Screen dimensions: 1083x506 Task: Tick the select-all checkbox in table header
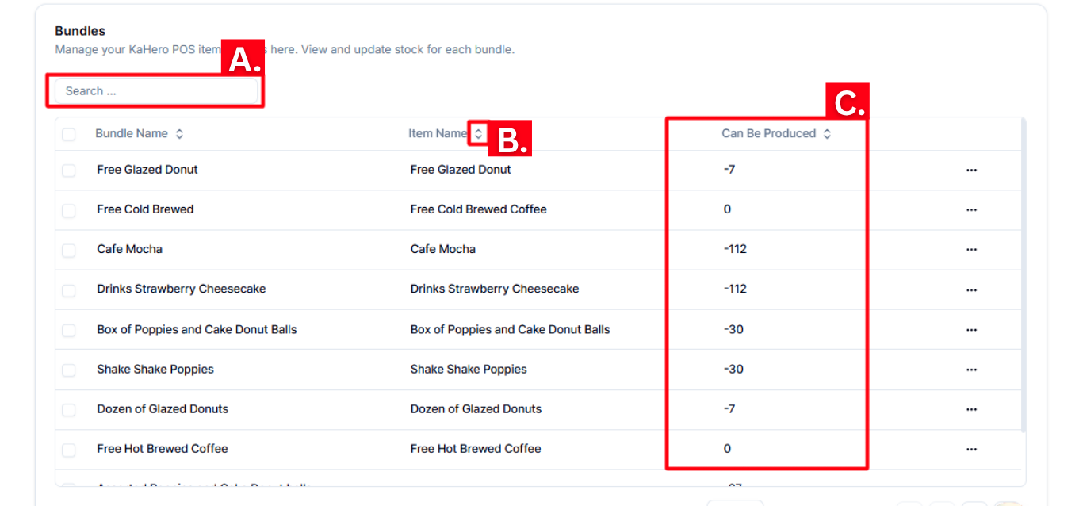point(69,134)
